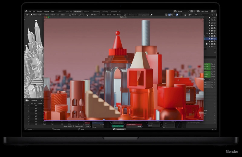
Task: Open the File menu
Action: click(30, 11)
